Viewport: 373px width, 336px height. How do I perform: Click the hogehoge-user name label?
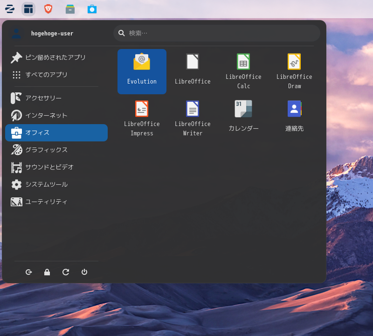point(52,33)
